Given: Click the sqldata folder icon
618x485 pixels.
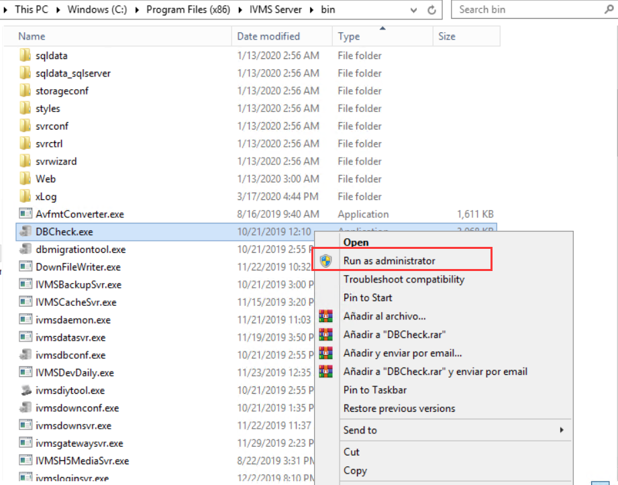Looking at the screenshot, I should click(25, 55).
